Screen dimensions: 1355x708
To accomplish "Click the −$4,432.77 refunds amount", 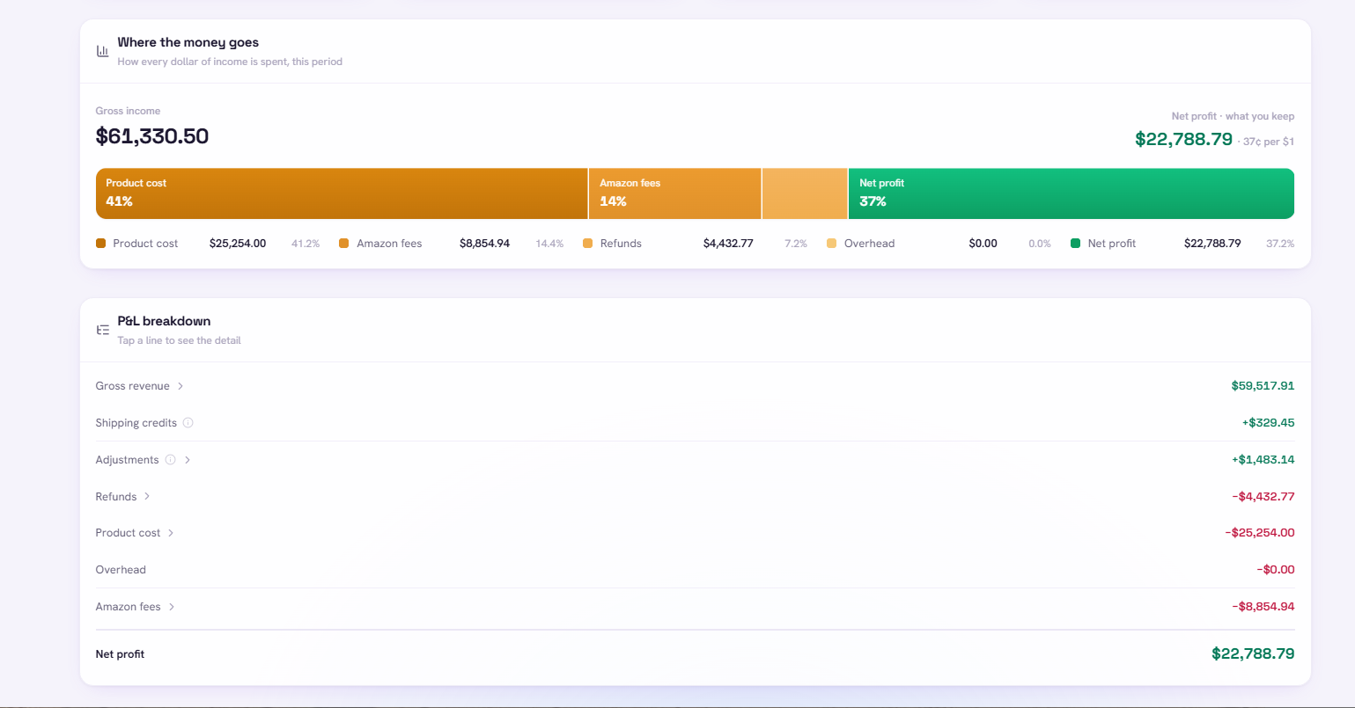I will tap(1263, 497).
